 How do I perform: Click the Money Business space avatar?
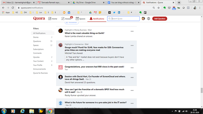(x=61, y=31)
